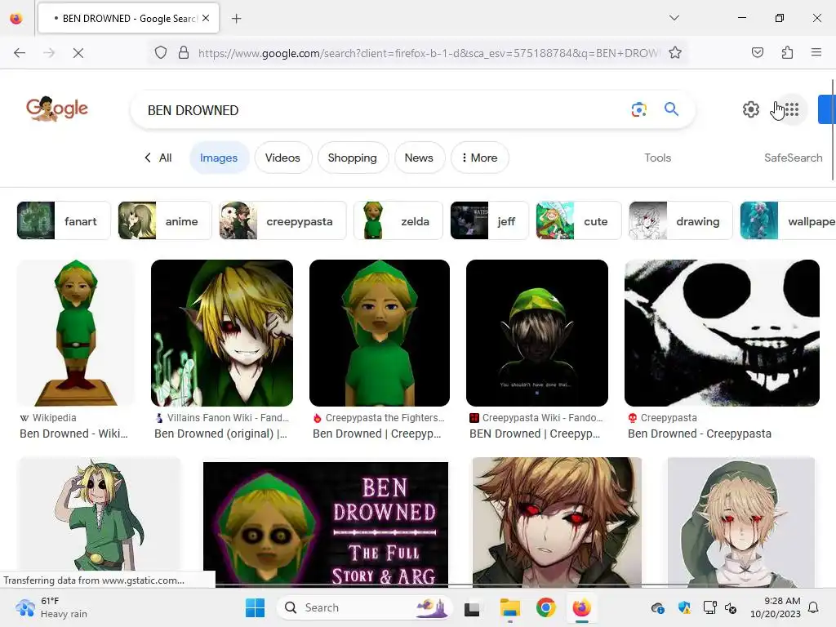Open the Creepypasta the Fighters image thumbnail
The height and width of the screenshot is (627, 836).
[379, 333]
